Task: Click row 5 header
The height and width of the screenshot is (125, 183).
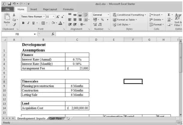Action: pos(4,68)
